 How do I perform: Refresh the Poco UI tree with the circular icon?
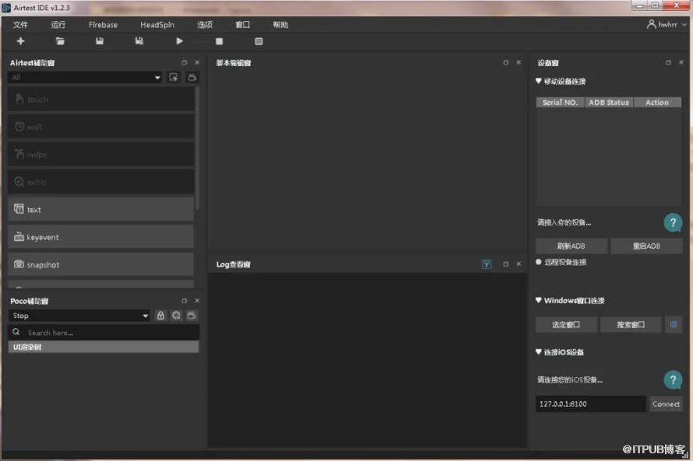click(x=176, y=316)
